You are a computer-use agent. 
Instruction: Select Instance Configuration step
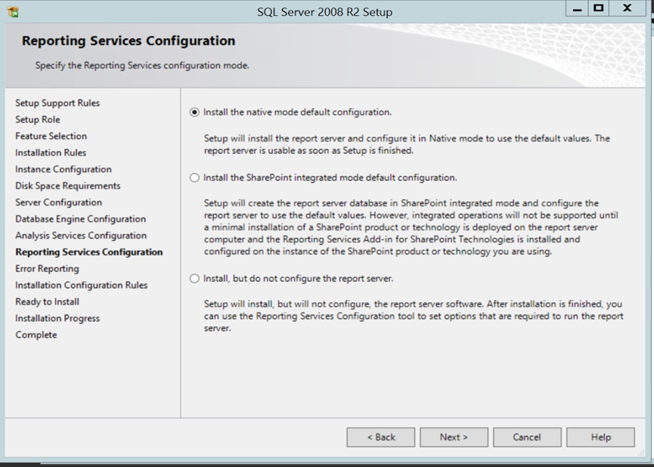pyautogui.click(x=64, y=169)
